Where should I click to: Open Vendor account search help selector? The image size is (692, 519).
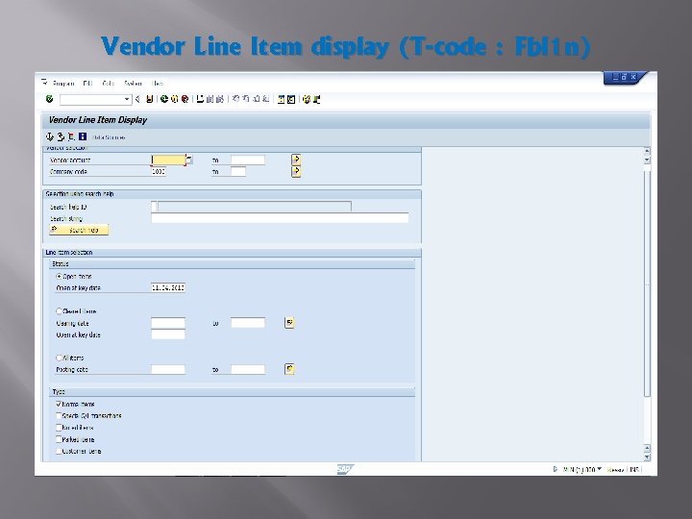[x=189, y=160]
